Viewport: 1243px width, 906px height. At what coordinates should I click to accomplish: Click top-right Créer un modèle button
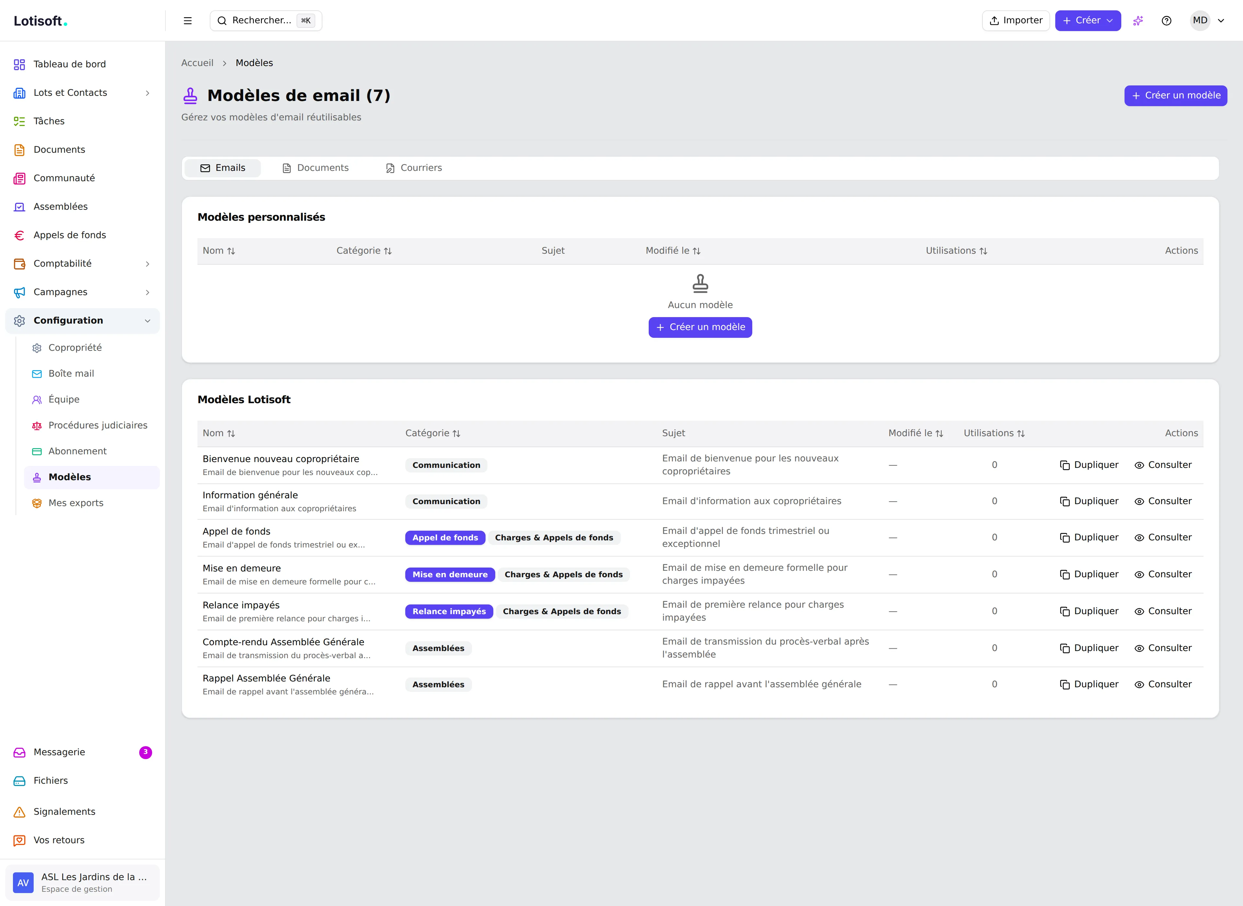click(1176, 96)
